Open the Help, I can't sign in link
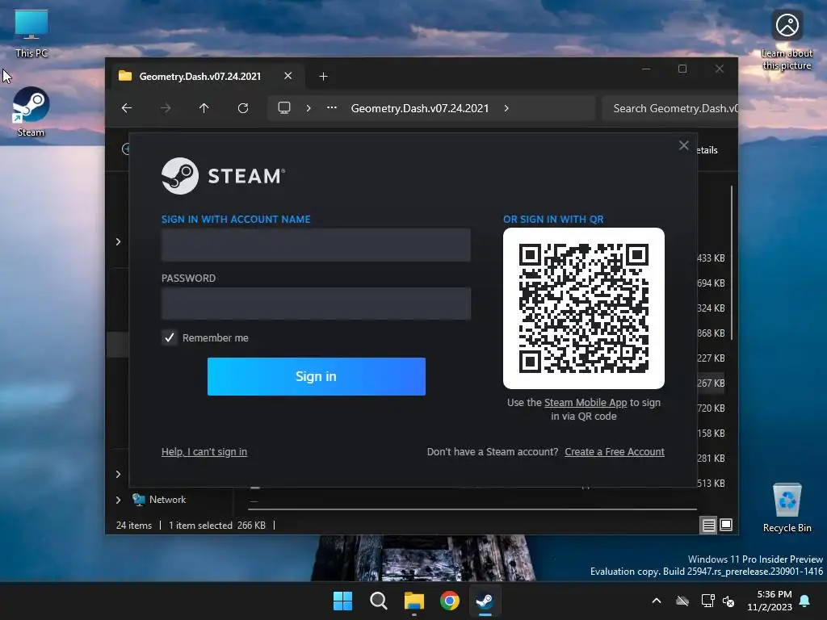Viewport: 827px width, 620px height. coord(204,452)
